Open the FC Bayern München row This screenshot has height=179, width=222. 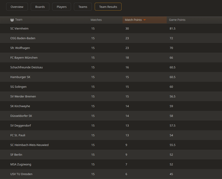pos(111,58)
